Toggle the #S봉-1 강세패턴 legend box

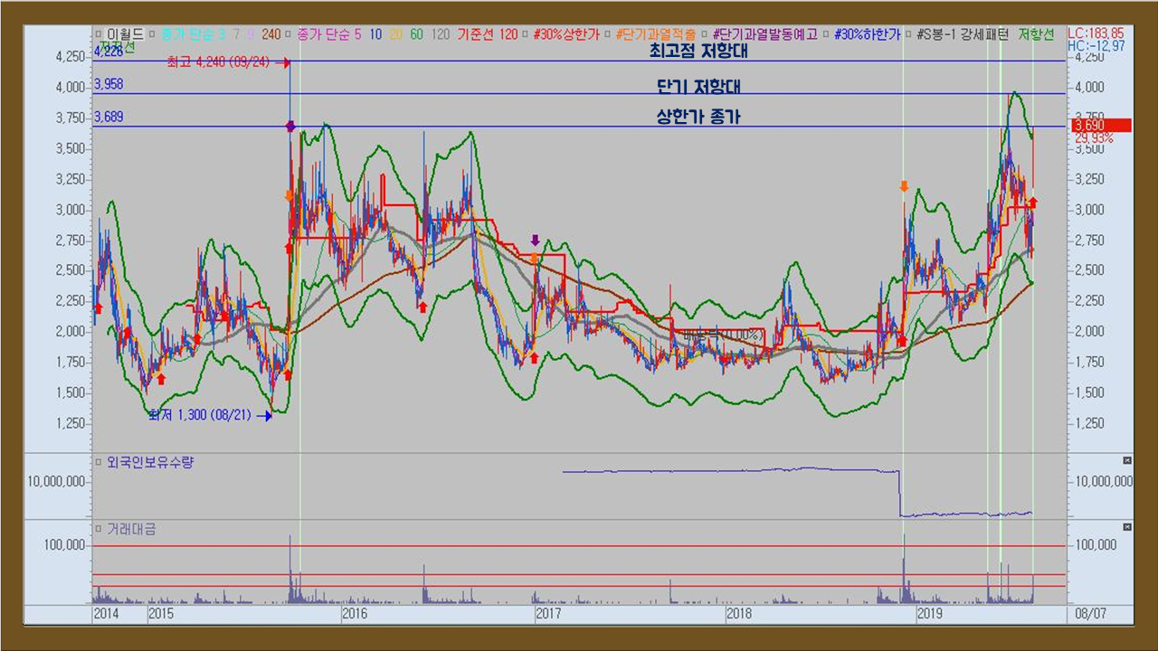pos(909,34)
